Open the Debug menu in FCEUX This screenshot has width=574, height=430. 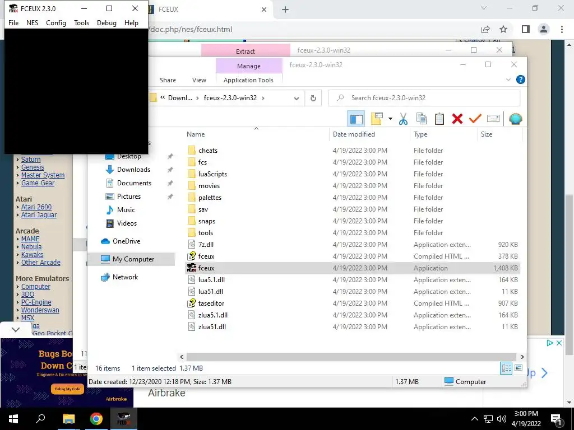107,22
